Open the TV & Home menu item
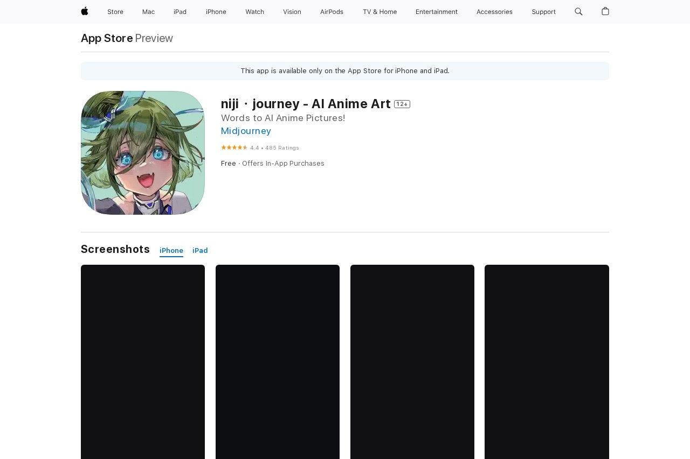Screen dimensions: 690x459 379,12
